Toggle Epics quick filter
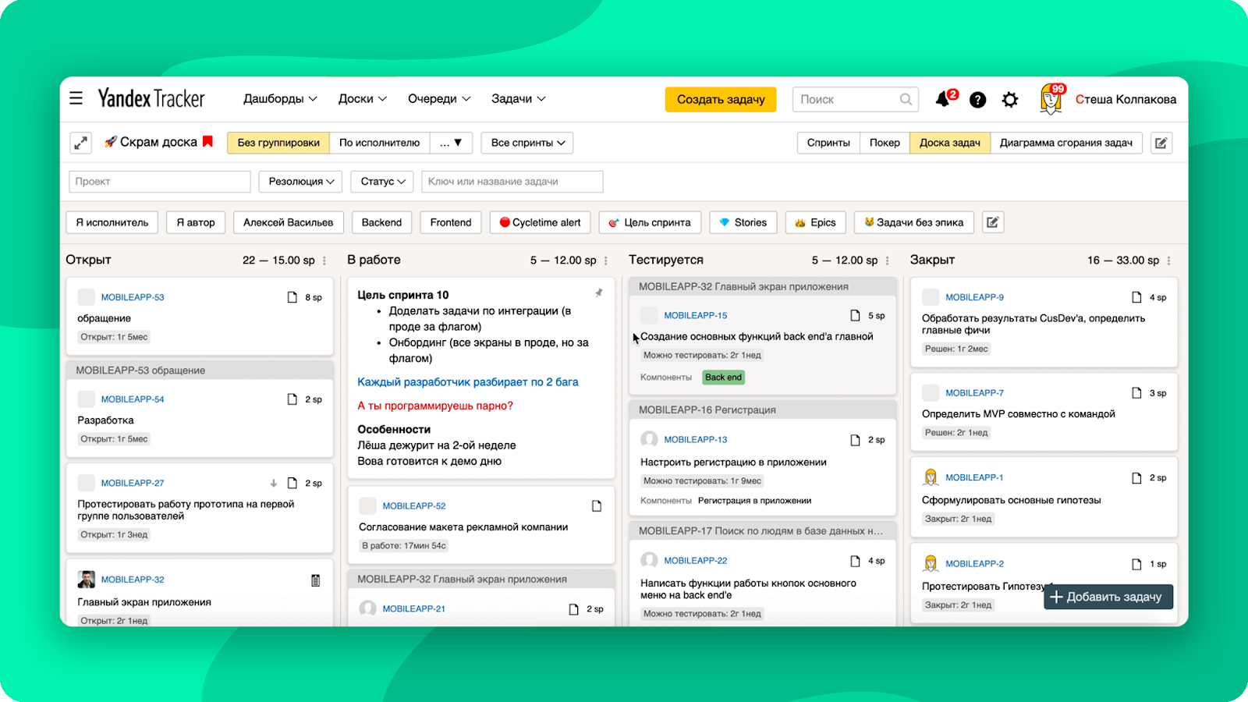 click(x=815, y=222)
